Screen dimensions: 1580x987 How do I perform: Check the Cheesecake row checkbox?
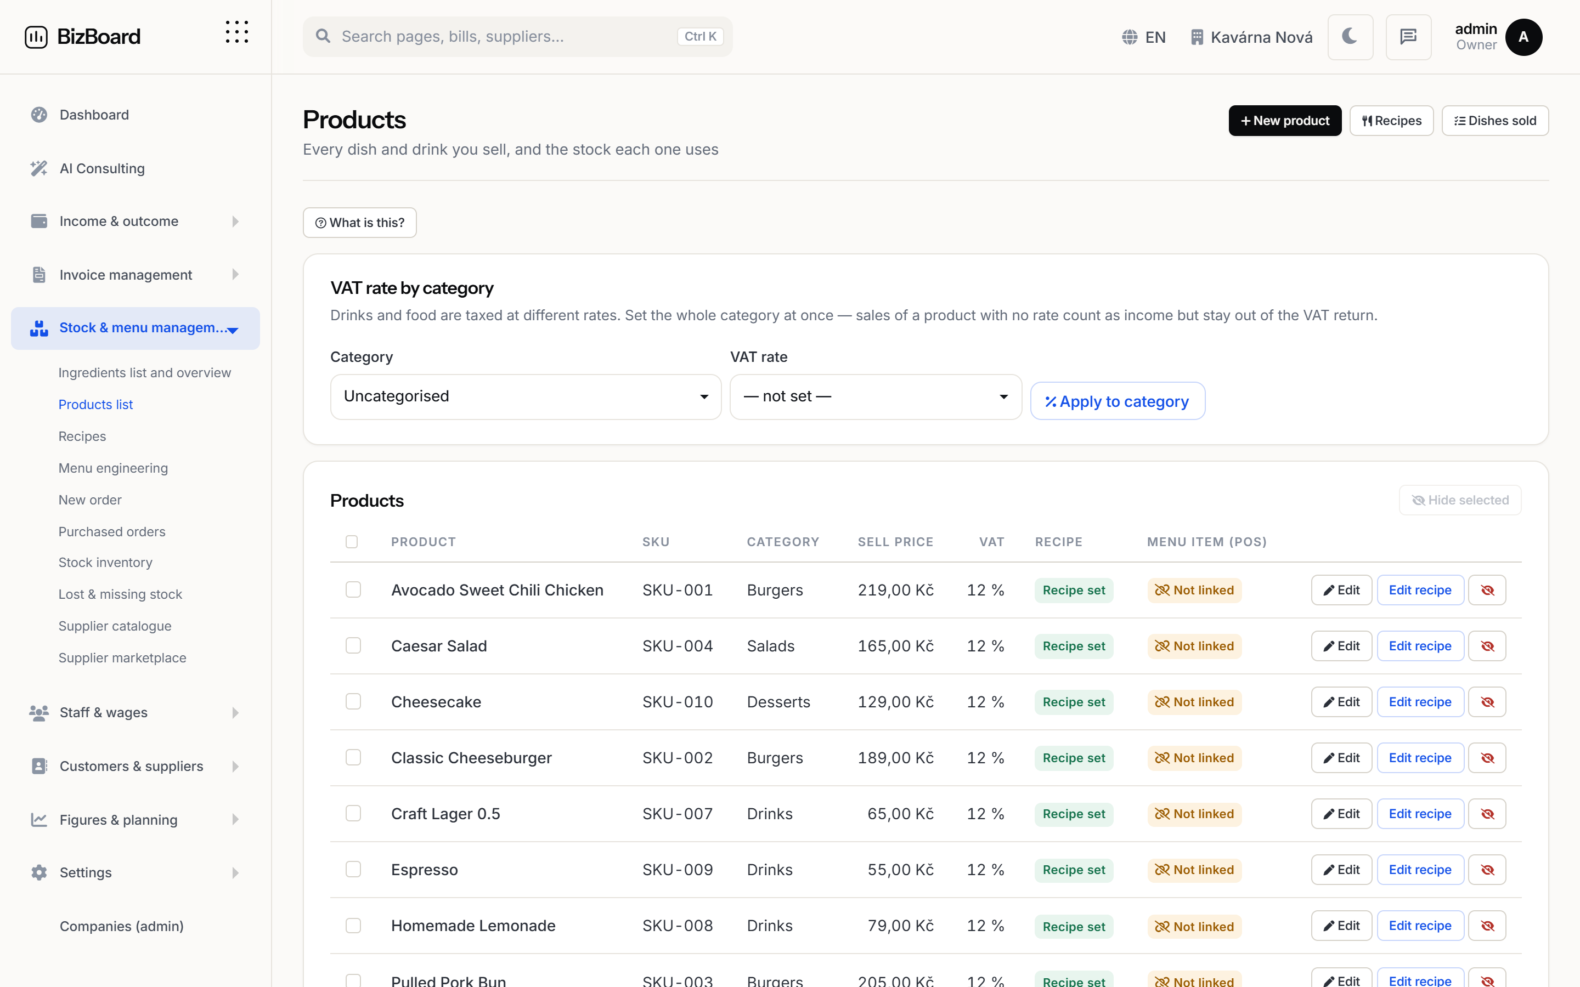pyautogui.click(x=353, y=701)
